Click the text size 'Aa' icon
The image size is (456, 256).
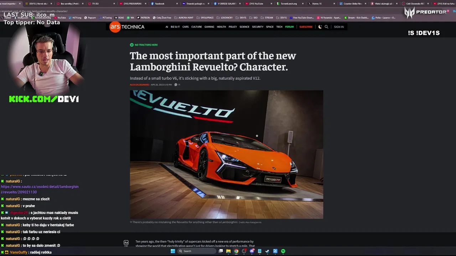[x=126, y=243]
